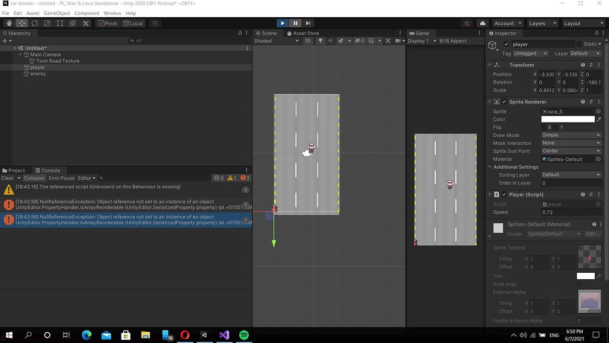The width and height of the screenshot is (609, 343).
Task: Click the Sprite Renderer Color swatch
Action: 568,119
